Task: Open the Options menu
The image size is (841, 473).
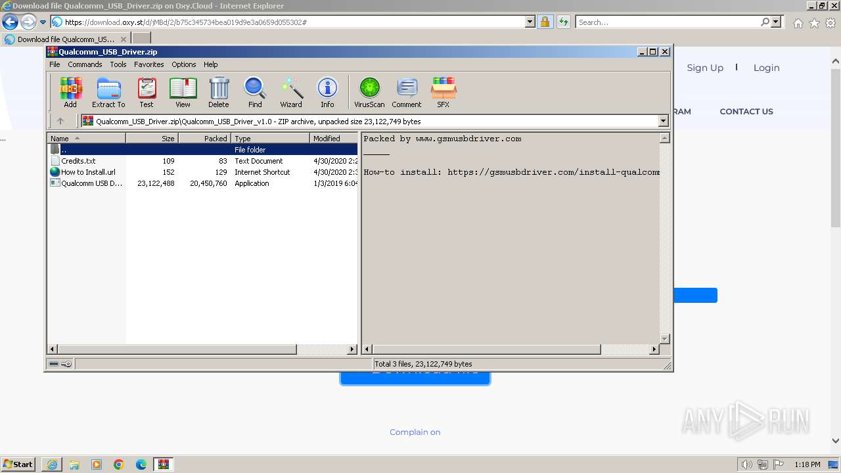Action: click(184, 64)
